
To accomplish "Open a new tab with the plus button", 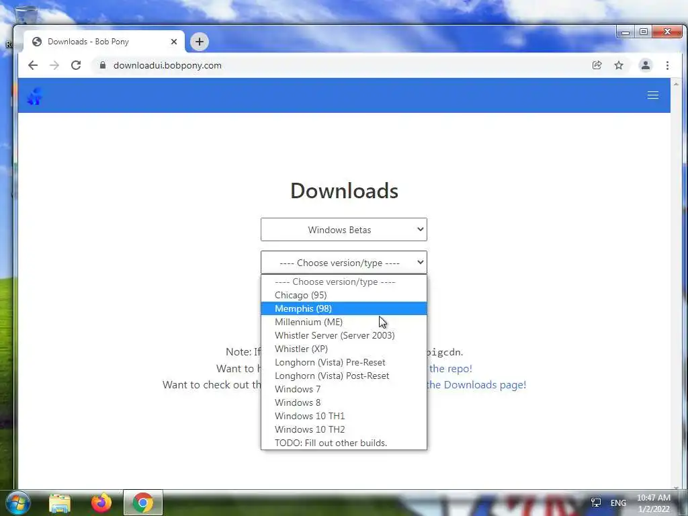I will pyautogui.click(x=199, y=42).
